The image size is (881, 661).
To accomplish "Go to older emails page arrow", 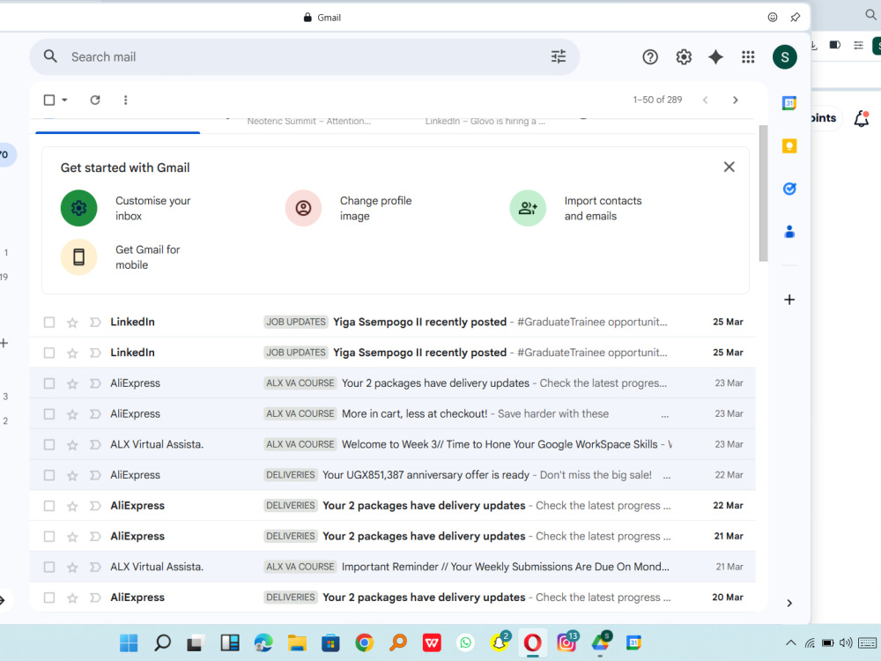I will point(736,100).
